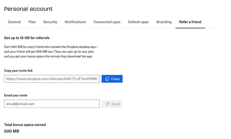Click the Send invite button
Screen dimensions: 231x139
(x=112, y=104)
